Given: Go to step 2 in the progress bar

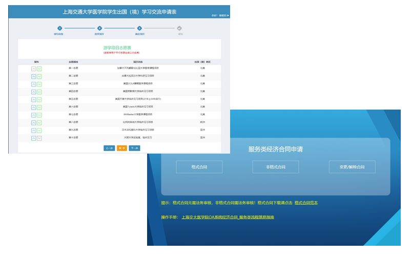Looking at the screenshot, I should pos(99,28).
